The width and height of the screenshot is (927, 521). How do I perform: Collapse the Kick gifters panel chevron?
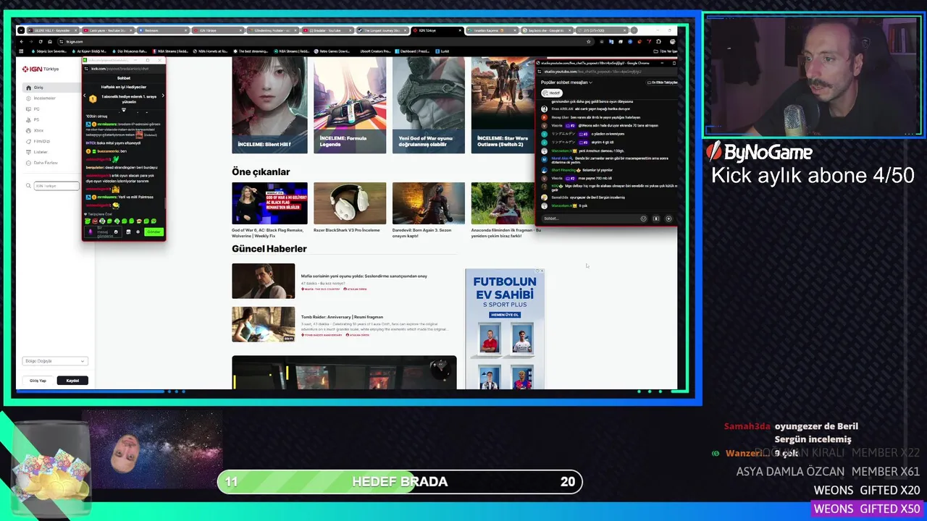pyautogui.click(x=124, y=110)
